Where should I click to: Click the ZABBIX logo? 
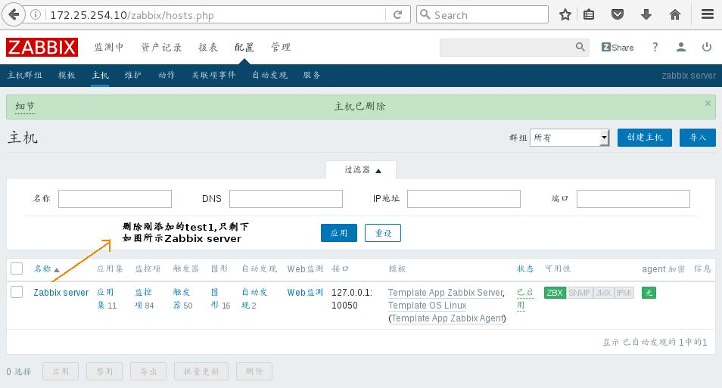point(42,48)
